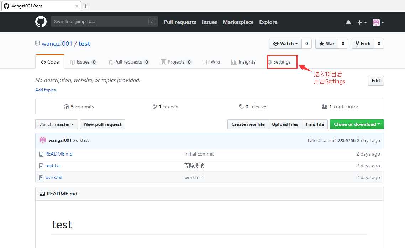
Task: View the 3 commits history
Action: tap(79, 107)
